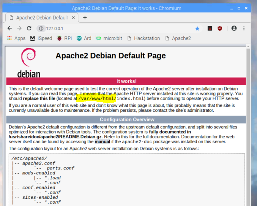Screen dimensions: 257x206
Task: Open the uBlock Origin shield extension
Action: pyautogui.click(x=220, y=29)
